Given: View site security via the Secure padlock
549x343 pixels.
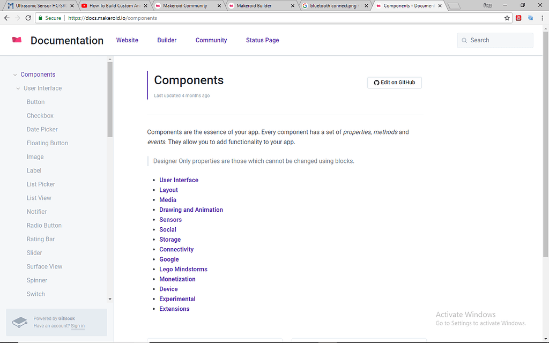Looking at the screenshot, I should pos(40,18).
